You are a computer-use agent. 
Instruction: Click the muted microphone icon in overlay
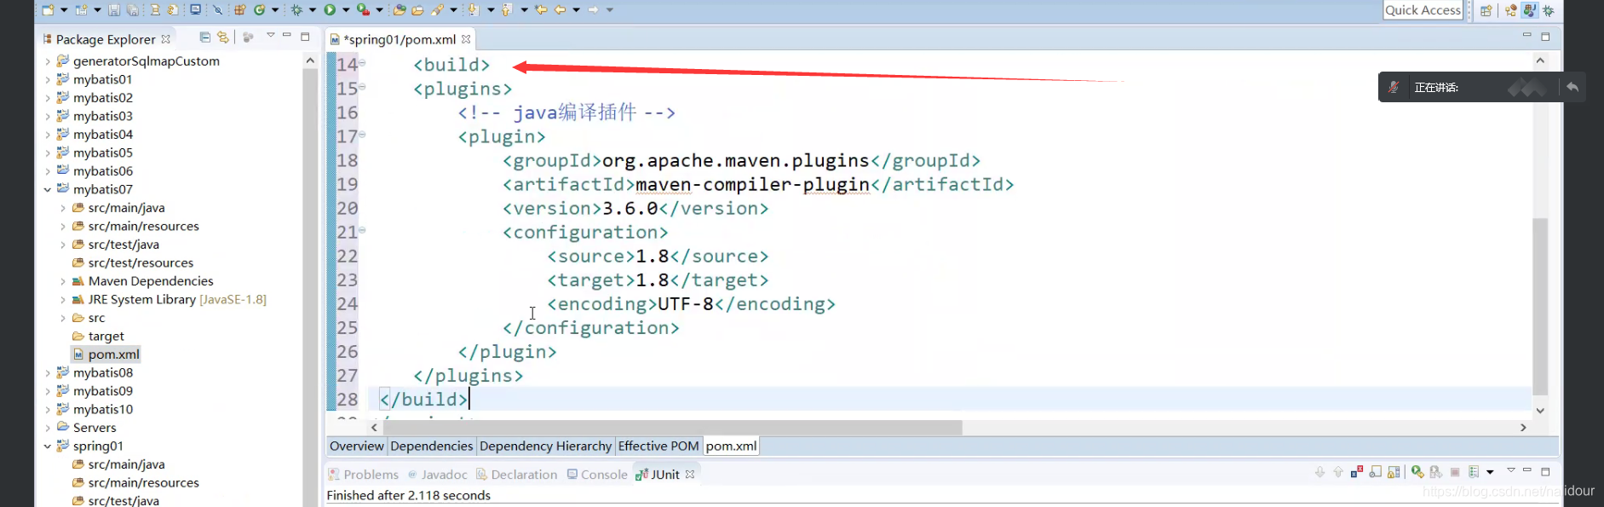pos(1394,87)
